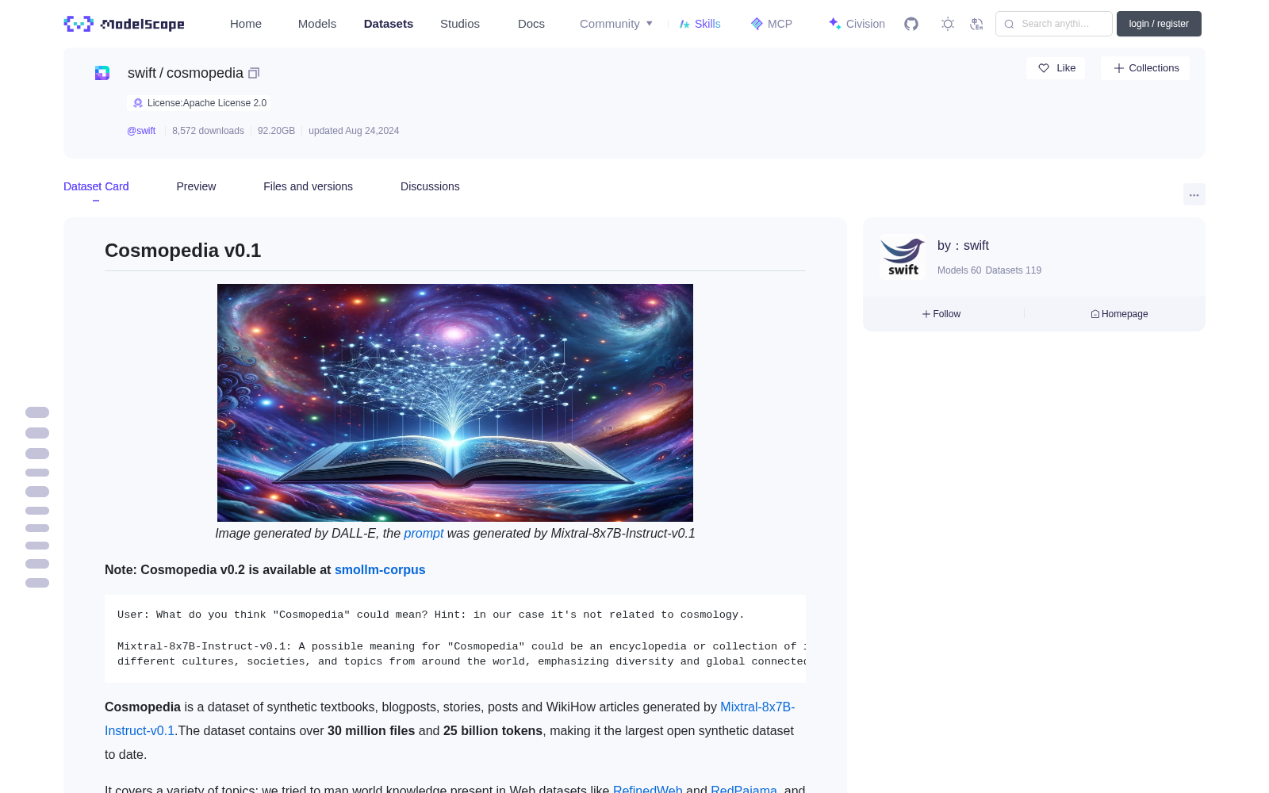Image resolution: width=1269 pixels, height=793 pixels.
Task: Open the ModelScope logo home link
Action: (125, 24)
